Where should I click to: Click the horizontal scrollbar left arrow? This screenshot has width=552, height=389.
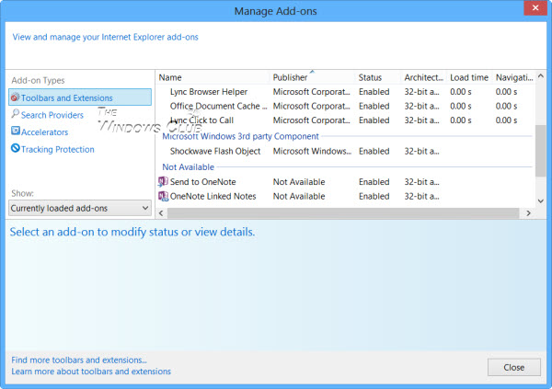click(x=161, y=213)
